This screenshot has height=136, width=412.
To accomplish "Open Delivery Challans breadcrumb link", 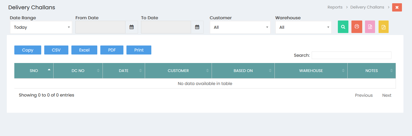I will 367,7.
